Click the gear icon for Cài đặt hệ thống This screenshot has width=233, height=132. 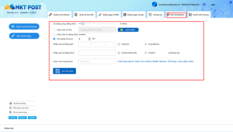pos(11,103)
